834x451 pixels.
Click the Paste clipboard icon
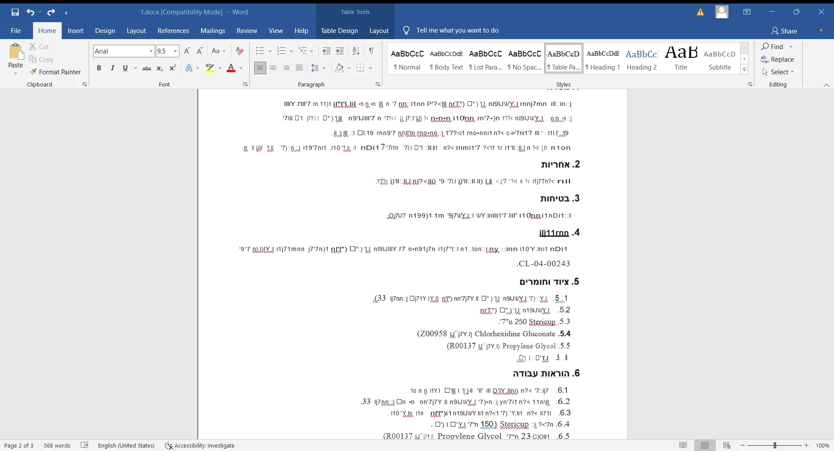(x=16, y=52)
